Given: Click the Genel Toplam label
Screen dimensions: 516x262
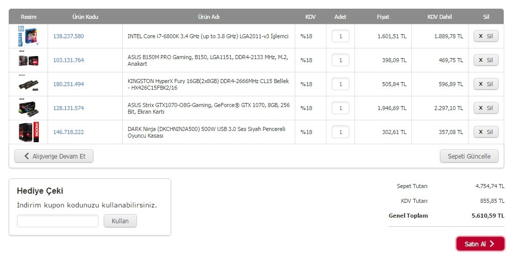Looking at the screenshot, I should (408, 216).
